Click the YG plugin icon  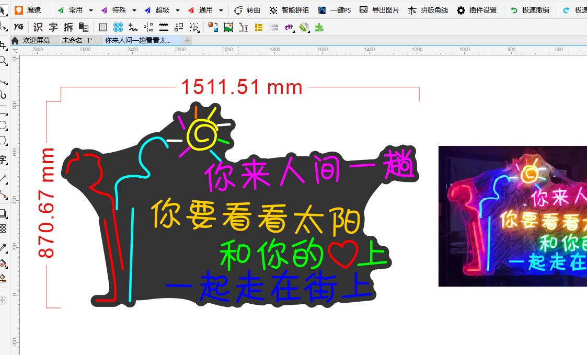(18, 27)
